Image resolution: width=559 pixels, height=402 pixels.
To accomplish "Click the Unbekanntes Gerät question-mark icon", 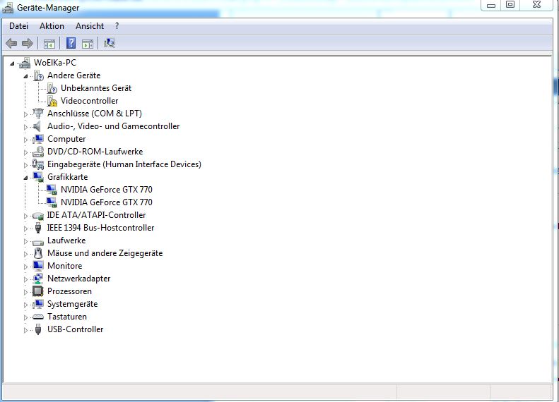I will (52, 88).
